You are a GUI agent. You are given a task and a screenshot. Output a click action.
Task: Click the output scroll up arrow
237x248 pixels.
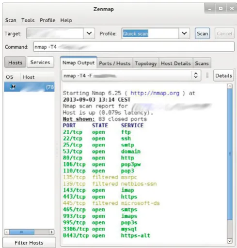pos(230,86)
